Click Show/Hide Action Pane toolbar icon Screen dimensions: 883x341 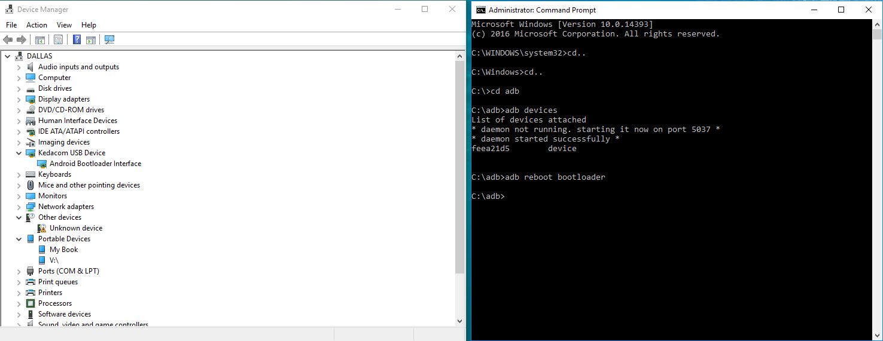click(90, 40)
